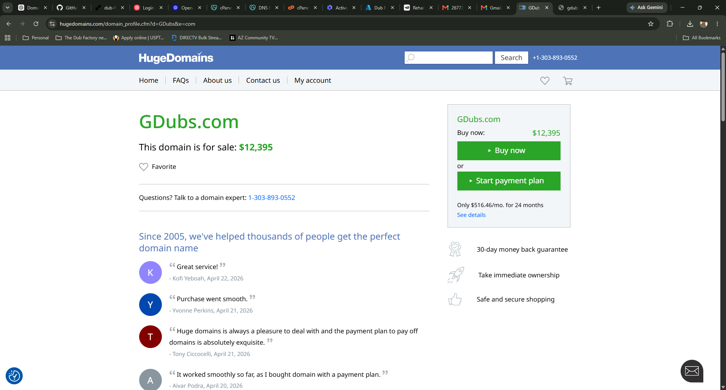Viewport: 726px width, 390px height.
Task: Open See details for the payment plan
Action: pyautogui.click(x=471, y=215)
